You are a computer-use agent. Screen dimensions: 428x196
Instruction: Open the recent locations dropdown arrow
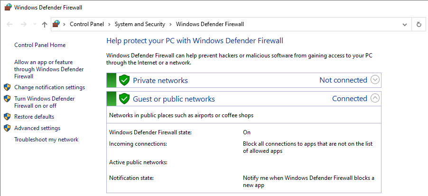(x=35, y=24)
